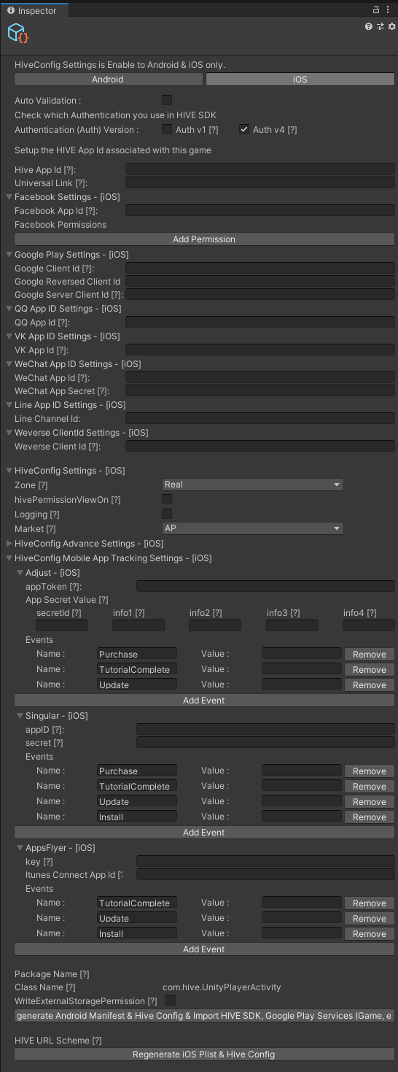Remove the AppsFlyer Update event

pyautogui.click(x=370, y=919)
